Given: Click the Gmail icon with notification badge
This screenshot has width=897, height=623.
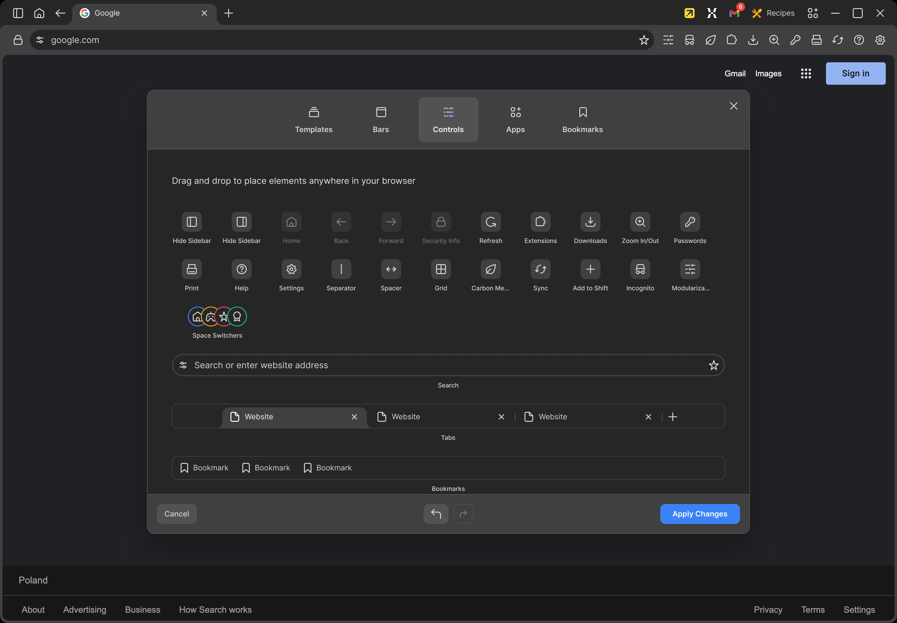Looking at the screenshot, I should [735, 13].
